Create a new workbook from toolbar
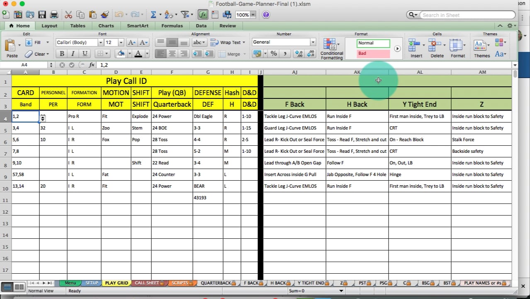 pyautogui.click(x=6, y=15)
